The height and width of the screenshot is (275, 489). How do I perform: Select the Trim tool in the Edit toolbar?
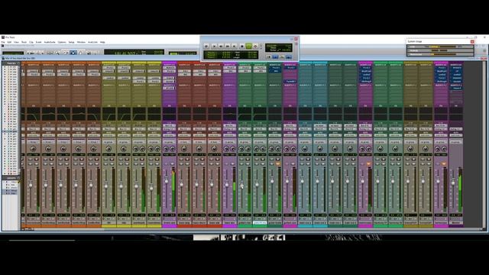pyautogui.click(x=65, y=53)
